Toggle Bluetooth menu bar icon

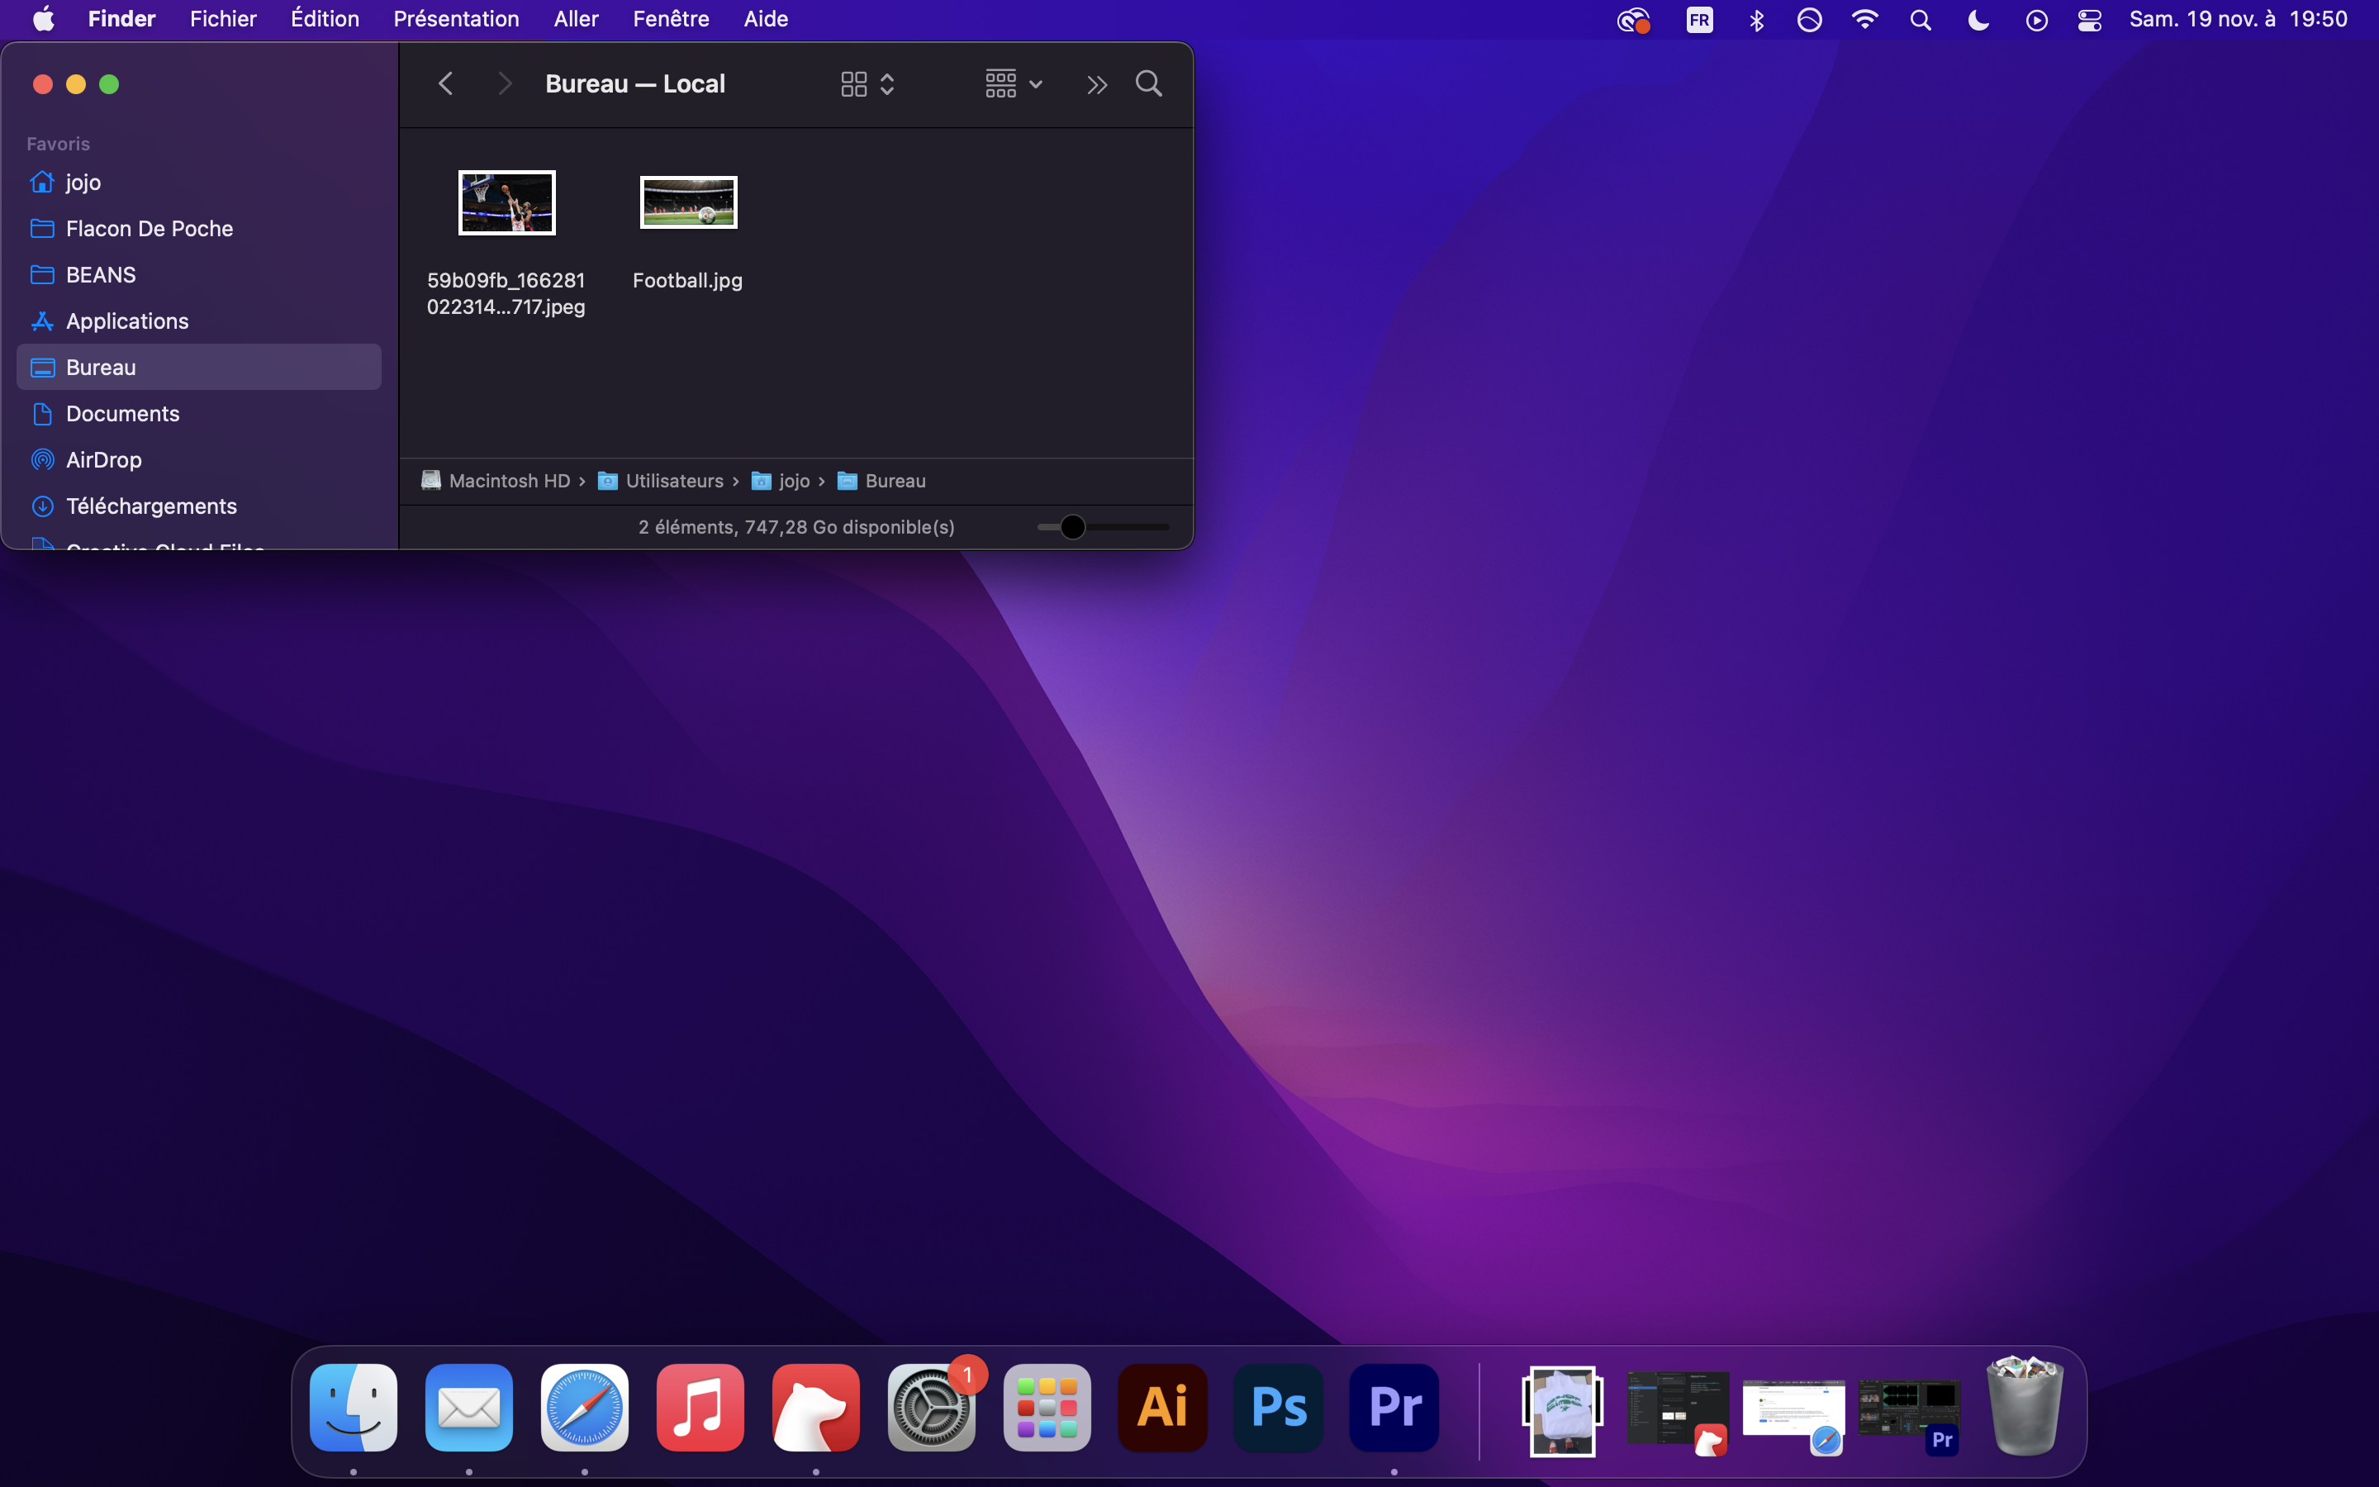click(1757, 20)
